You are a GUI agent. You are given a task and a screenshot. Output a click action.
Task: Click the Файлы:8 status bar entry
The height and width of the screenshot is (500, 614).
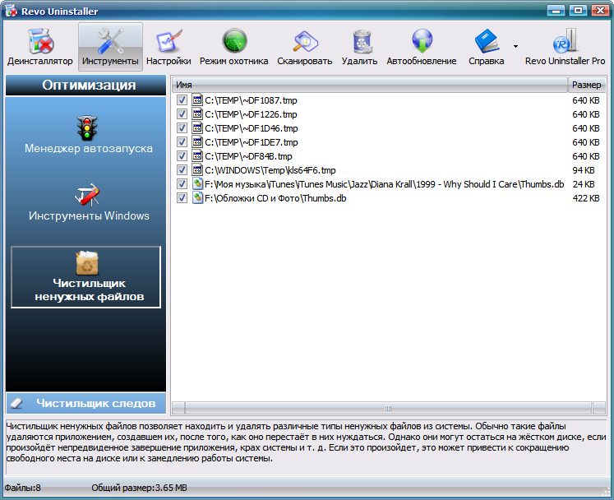pyautogui.click(x=22, y=488)
